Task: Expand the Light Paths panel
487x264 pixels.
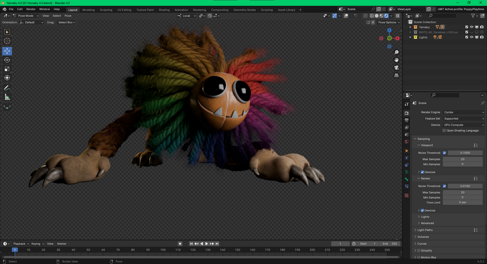Action: click(424, 230)
